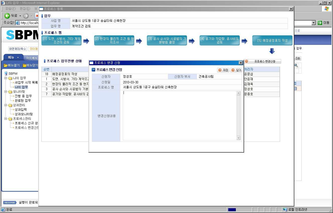Open the highlighted 나의 업무 tree leaf

tap(21, 87)
